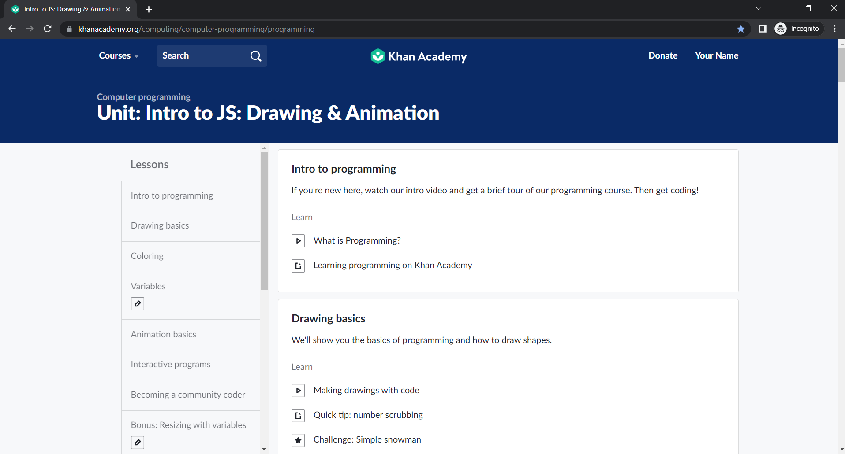Click the Your Name account button

[716, 56]
